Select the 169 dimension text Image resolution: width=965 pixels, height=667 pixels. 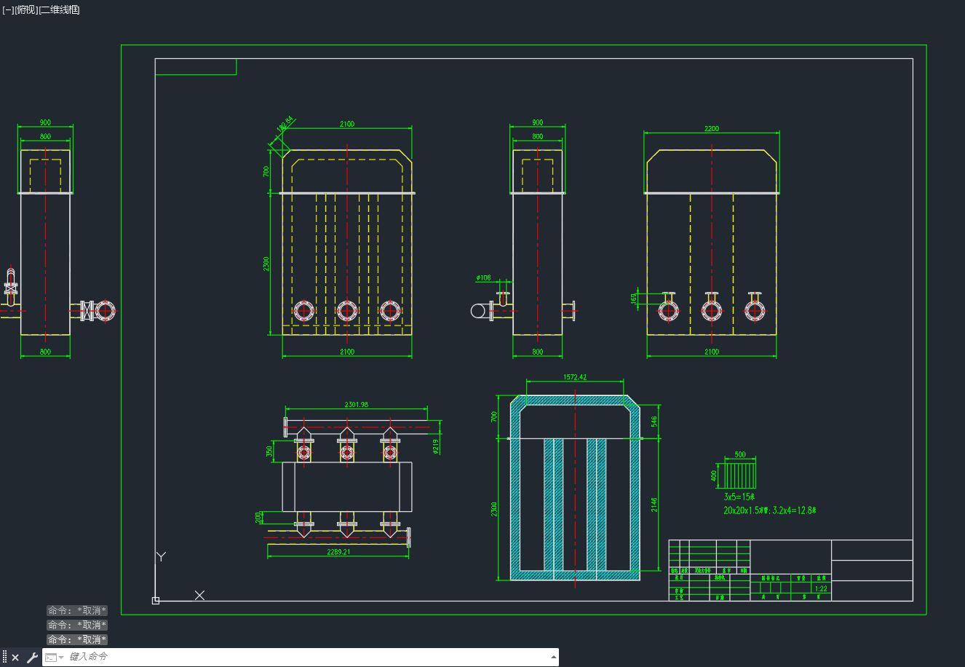[634, 299]
